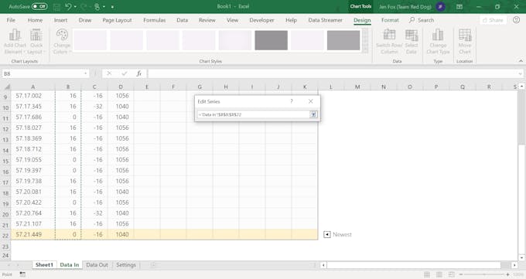
Task: Click the feedback smiley icon
Action: pyautogui.click(x=516, y=20)
